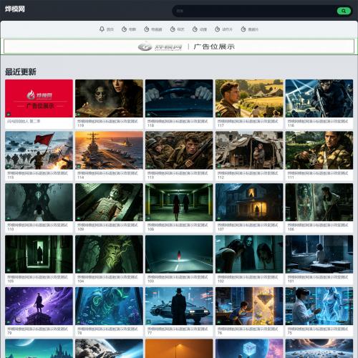Open the ghost faces poster, card 102
This screenshot has height=358, width=358.
click(x=249, y=254)
